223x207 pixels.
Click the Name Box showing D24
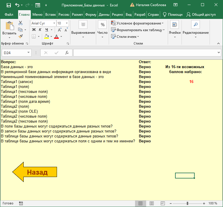coord(14,53)
